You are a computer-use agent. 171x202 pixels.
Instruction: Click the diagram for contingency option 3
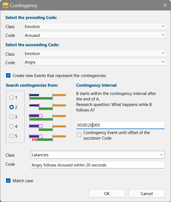[48, 117]
